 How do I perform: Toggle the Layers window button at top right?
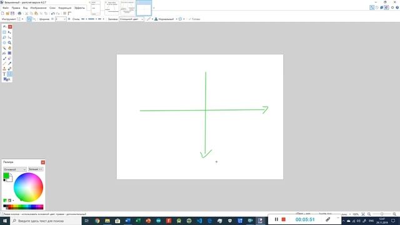(x=382, y=7)
